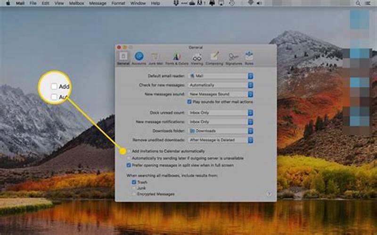This screenshot has height=235, width=377.
Task: Check Encrypted Messages in search results
Action: (134, 194)
